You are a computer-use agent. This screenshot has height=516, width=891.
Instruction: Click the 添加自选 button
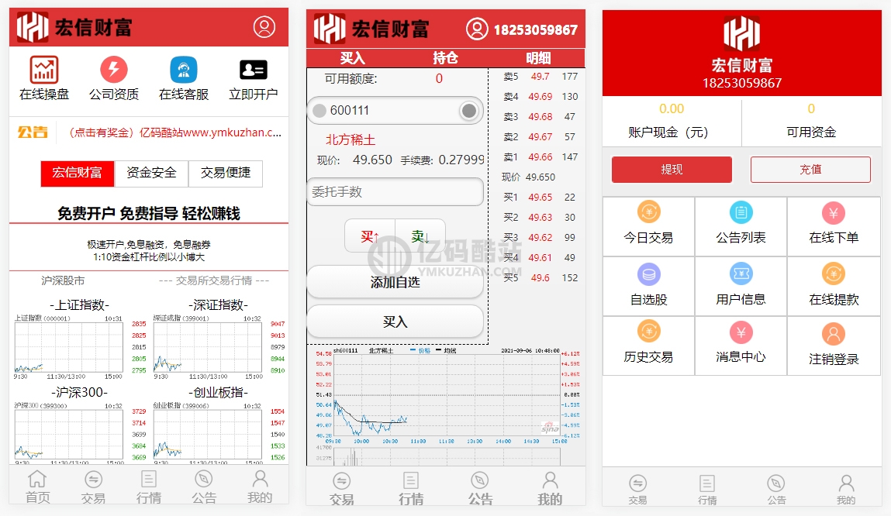pos(395,282)
